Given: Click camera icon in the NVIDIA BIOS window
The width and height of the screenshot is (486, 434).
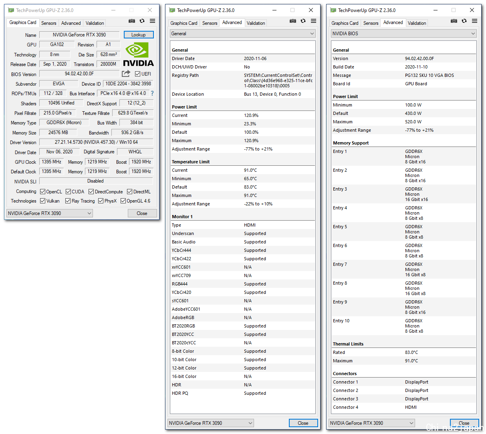Looking at the screenshot, I should (x=454, y=21).
